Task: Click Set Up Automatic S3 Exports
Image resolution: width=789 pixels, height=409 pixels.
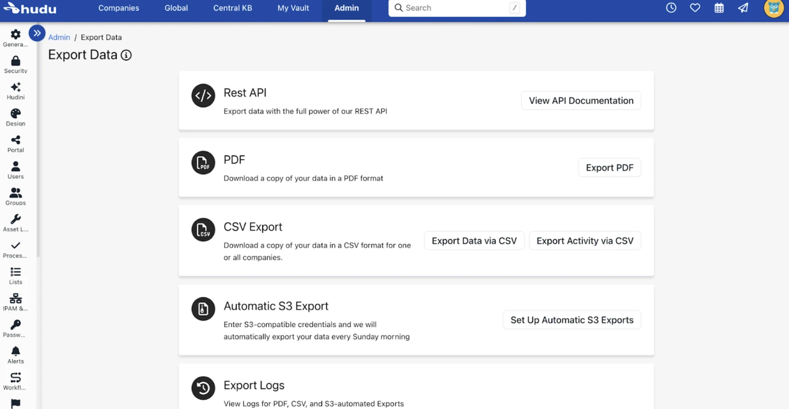Action: [572, 320]
